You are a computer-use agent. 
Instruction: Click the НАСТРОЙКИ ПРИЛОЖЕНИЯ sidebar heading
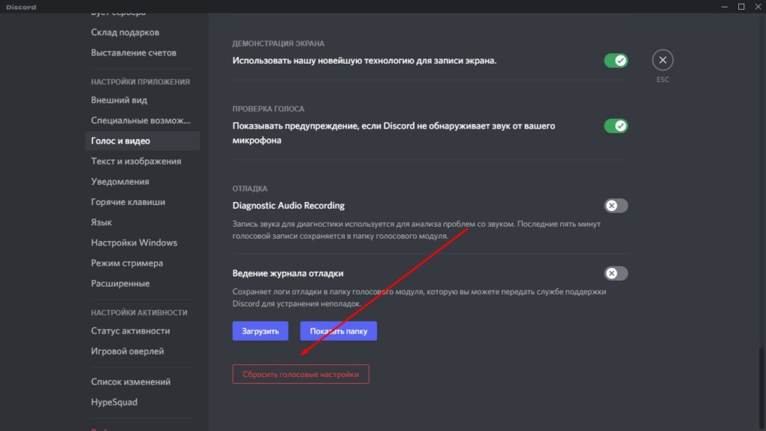(140, 82)
